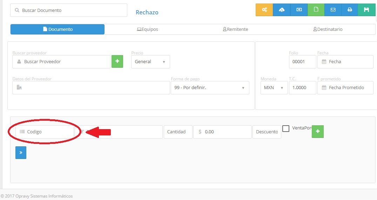Select the Destinatario tab
The height and width of the screenshot is (200, 377).
coord(328,29)
